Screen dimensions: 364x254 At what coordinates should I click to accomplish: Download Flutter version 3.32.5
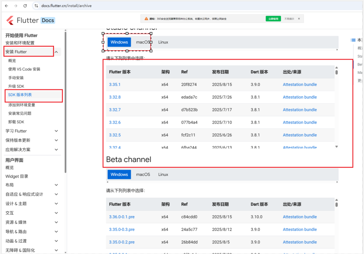click(x=115, y=135)
